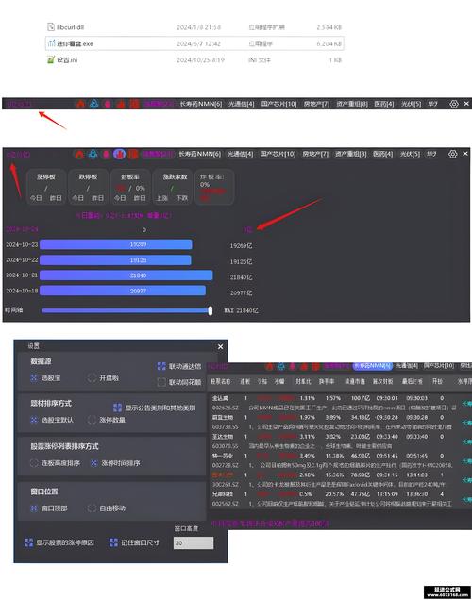Screen dimensions: 472x600
Task: Click the libcurl.dll file name
Action: (71, 27)
